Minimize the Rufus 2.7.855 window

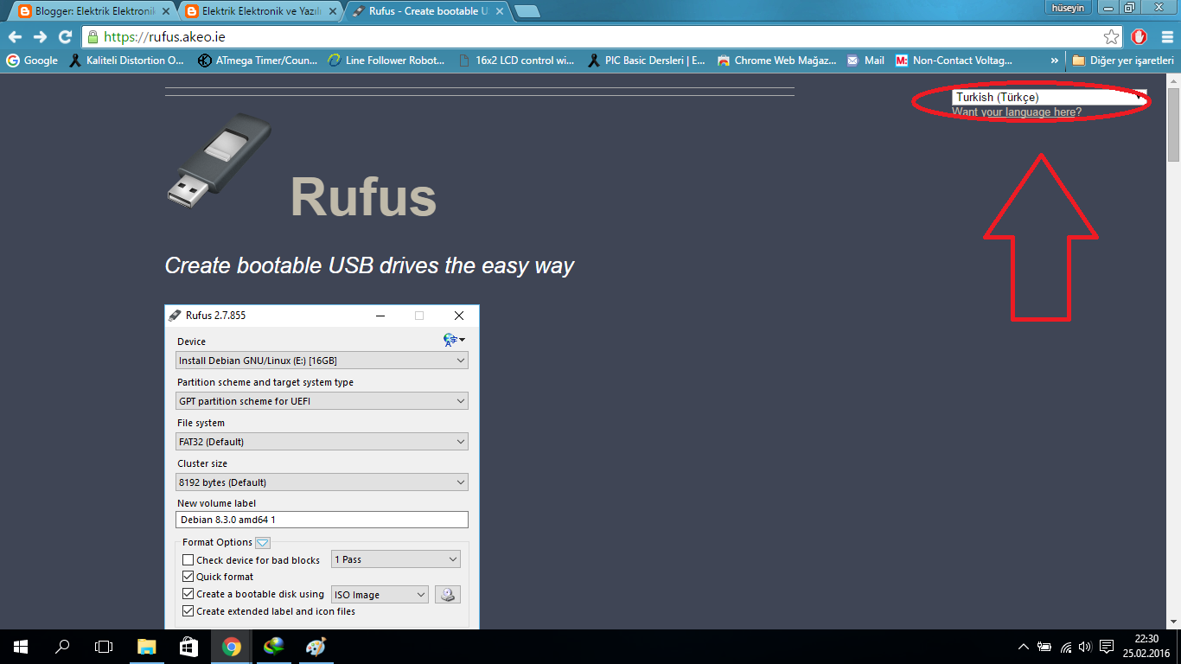(x=380, y=316)
